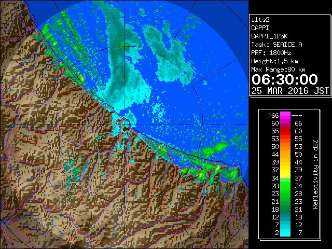Click the 'Height:1.5 km' text
Screen dimensions: 332x249
click(x=274, y=61)
